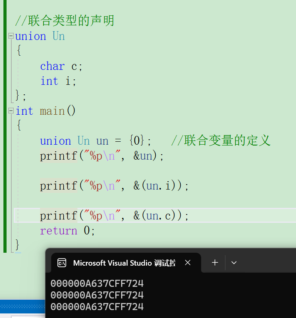This screenshot has width=296, height=318.
Task: Click the console icon on the terminal tab
Action: [62, 263]
